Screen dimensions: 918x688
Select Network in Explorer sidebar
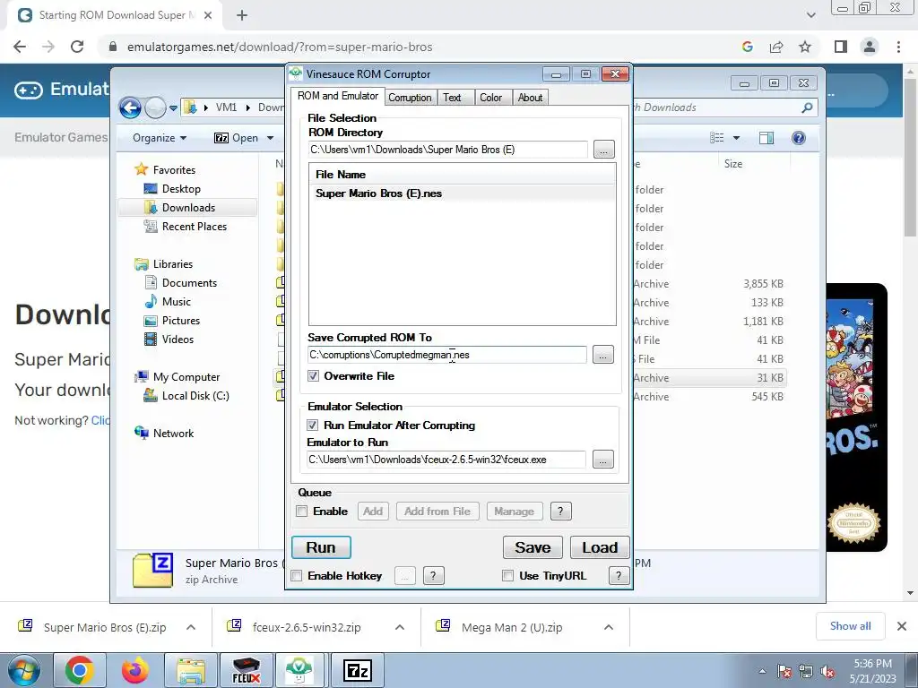[x=173, y=434]
